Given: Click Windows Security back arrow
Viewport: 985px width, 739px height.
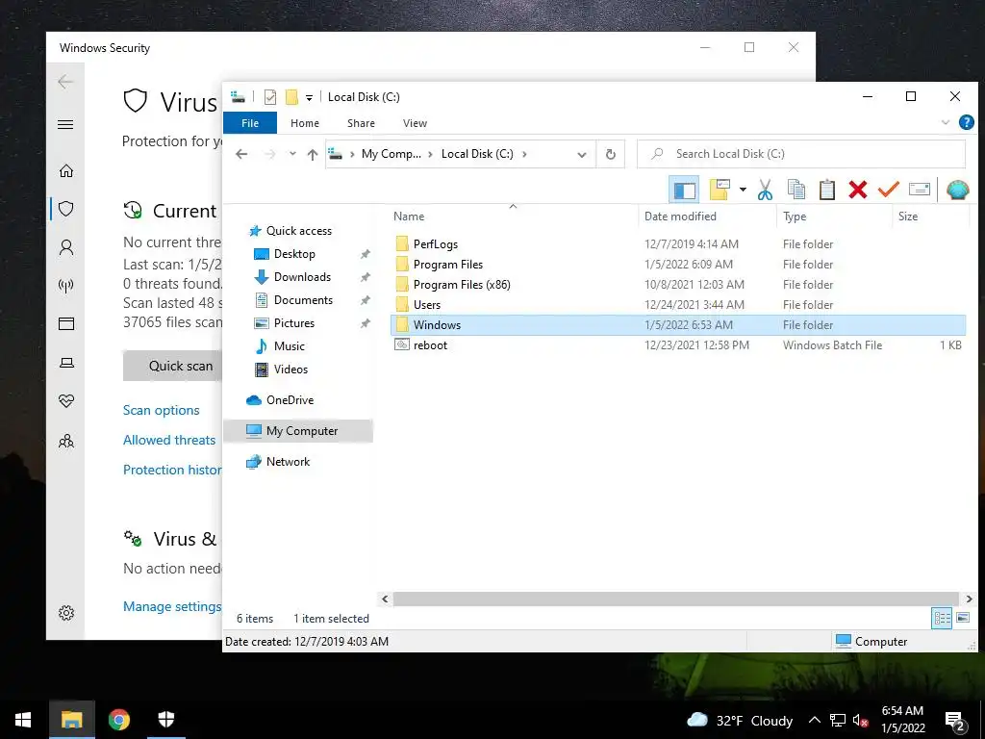Looking at the screenshot, I should pyautogui.click(x=65, y=82).
